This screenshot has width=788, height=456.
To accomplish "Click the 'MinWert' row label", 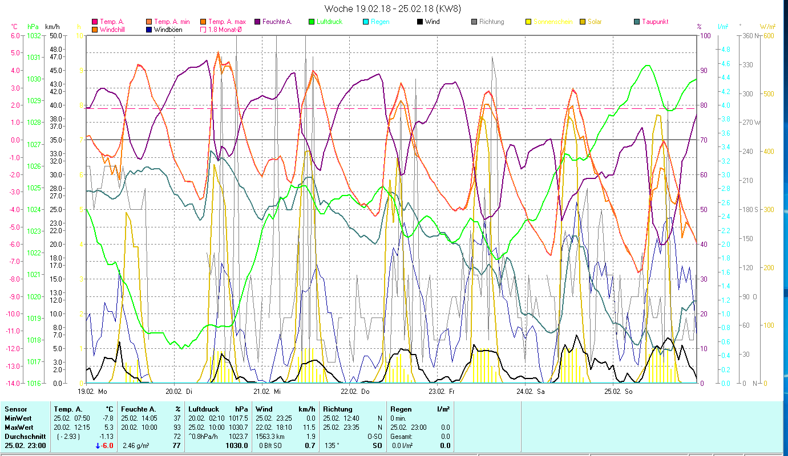I will pyautogui.click(x=18, y=418).
